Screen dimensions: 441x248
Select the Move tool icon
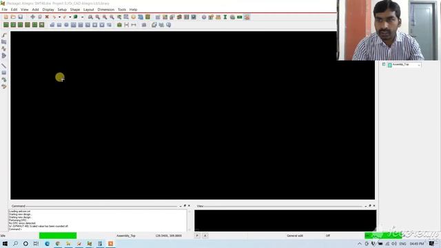[32, 17]
